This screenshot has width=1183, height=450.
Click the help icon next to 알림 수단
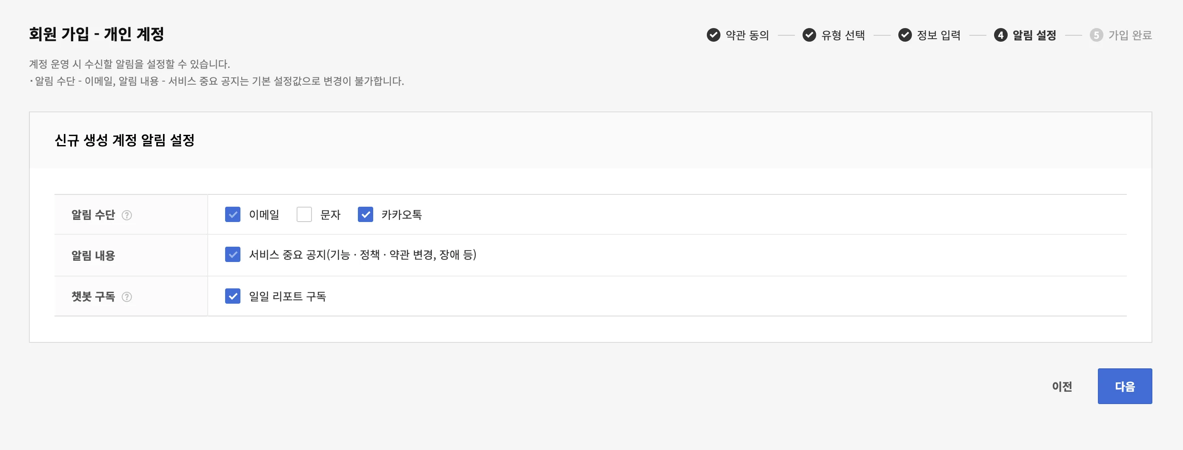pos(127,215)
